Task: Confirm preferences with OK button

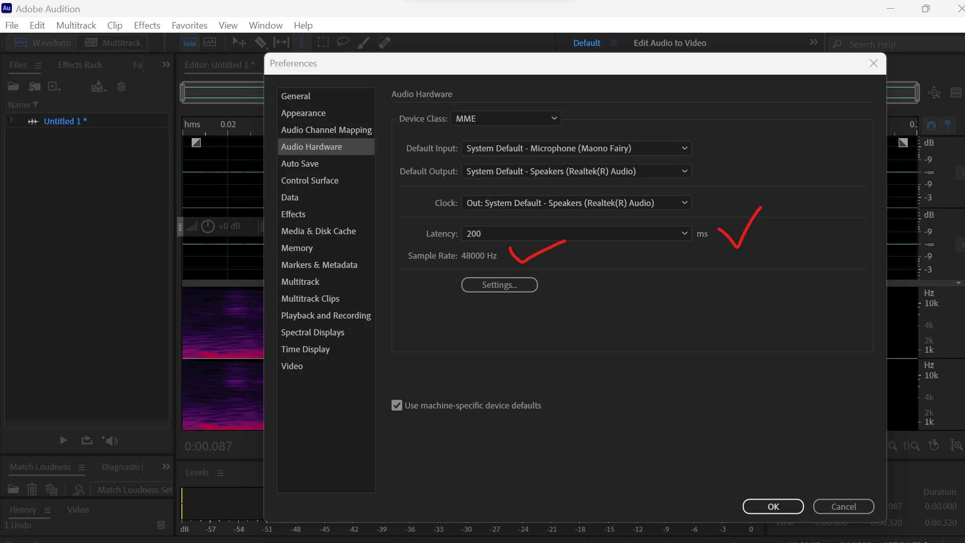Action: (x=773, y=507)
